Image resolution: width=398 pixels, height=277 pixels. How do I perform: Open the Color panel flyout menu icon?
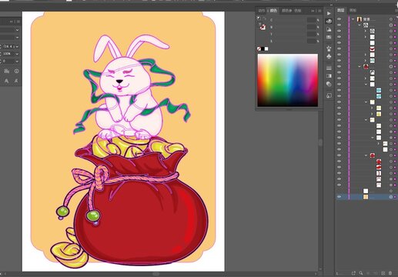pyautogui.click(x=319, y=11)
